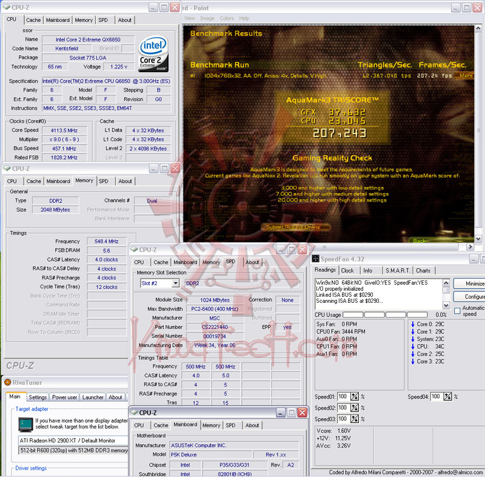Open the Power user tab in RivaTuner
The width and height of the screenshot is (485, 477).
click(x=64, y=397)
